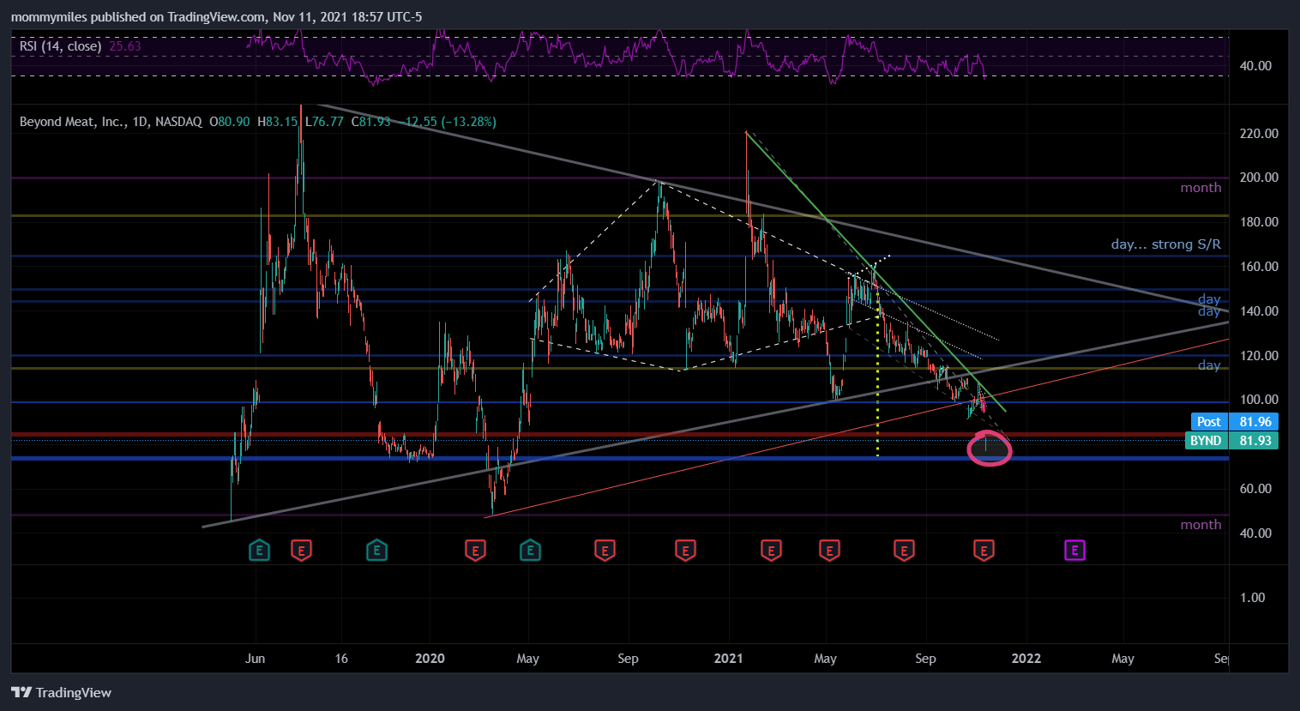Screen dimensions: 1300x711
Task: Click the green earnings marker above May 2020
Action: point(530,550)
